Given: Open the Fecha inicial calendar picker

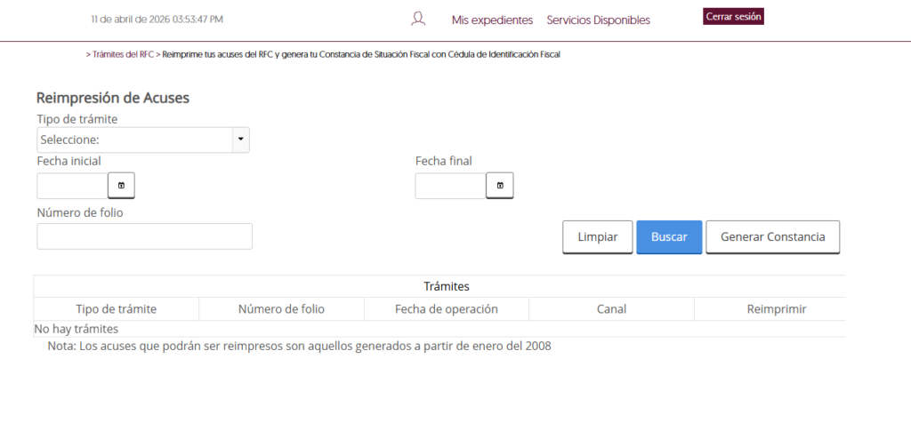Looking at the screenshot, I should pos(121,186).
